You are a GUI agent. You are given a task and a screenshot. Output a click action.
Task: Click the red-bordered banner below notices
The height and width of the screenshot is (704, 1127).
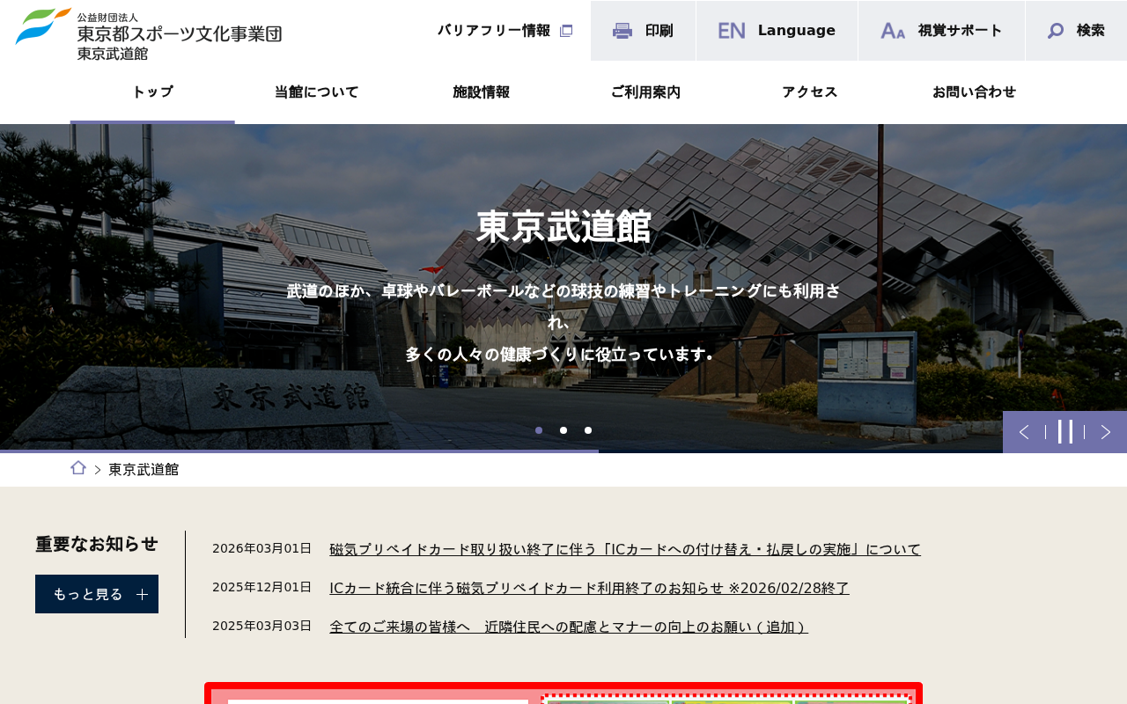pyautogui.click(x=563, y=693)
